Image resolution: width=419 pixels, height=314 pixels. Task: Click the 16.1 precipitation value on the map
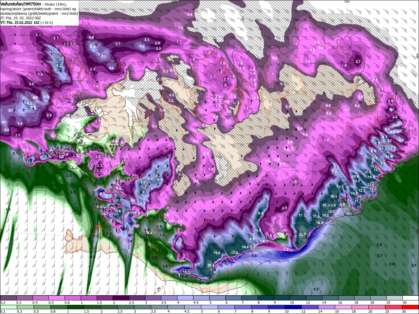[x=334, y=196]
